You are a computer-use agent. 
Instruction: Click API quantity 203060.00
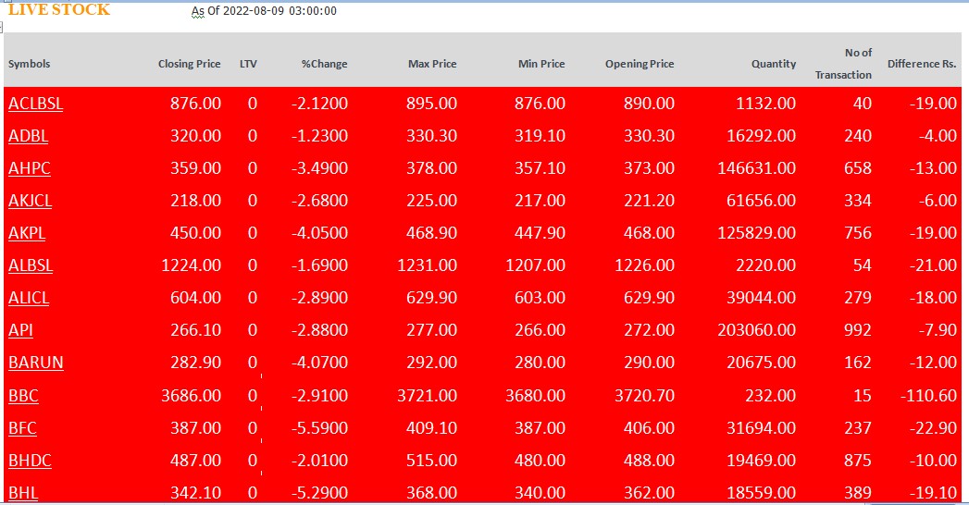tap(756, 329)
